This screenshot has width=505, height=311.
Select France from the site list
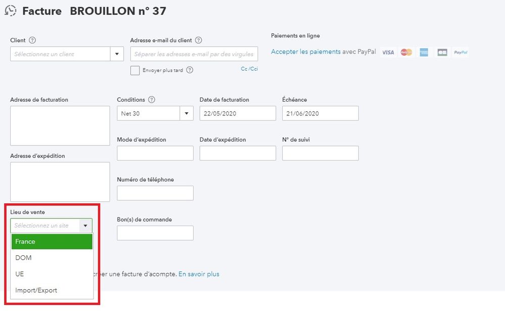click(52, 242)
